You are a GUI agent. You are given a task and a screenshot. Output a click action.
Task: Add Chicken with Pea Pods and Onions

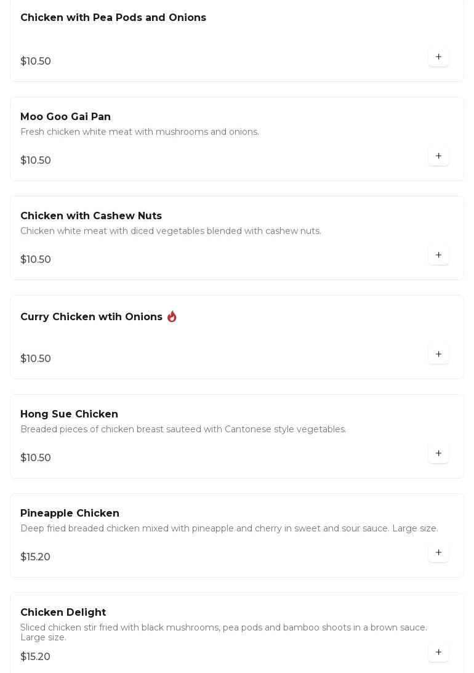[x=438, y=57]
